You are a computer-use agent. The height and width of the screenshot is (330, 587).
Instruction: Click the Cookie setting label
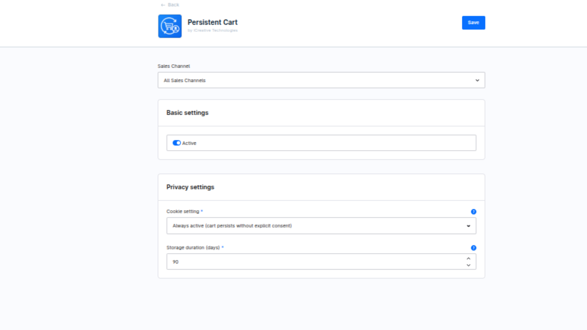tap(183, 211)
